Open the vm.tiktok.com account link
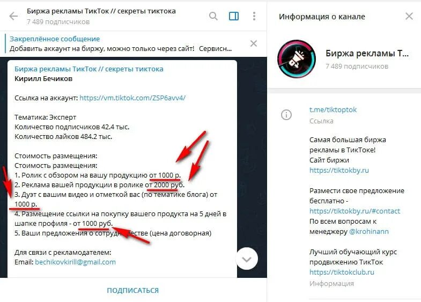 tap(132, 98)
